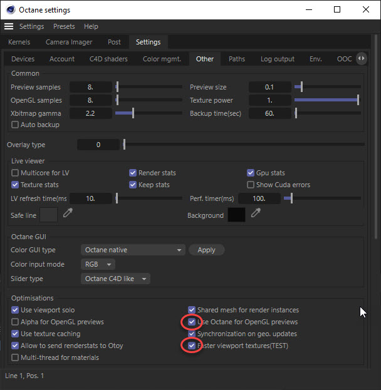The width and height of the screenshot is (381, 390).
Task: Click the Apply button
Action: pos(206,250)
